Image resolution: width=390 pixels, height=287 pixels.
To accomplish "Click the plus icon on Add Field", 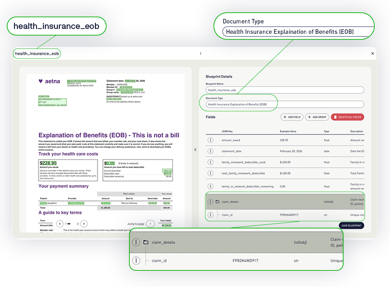I will click(286, 117).
